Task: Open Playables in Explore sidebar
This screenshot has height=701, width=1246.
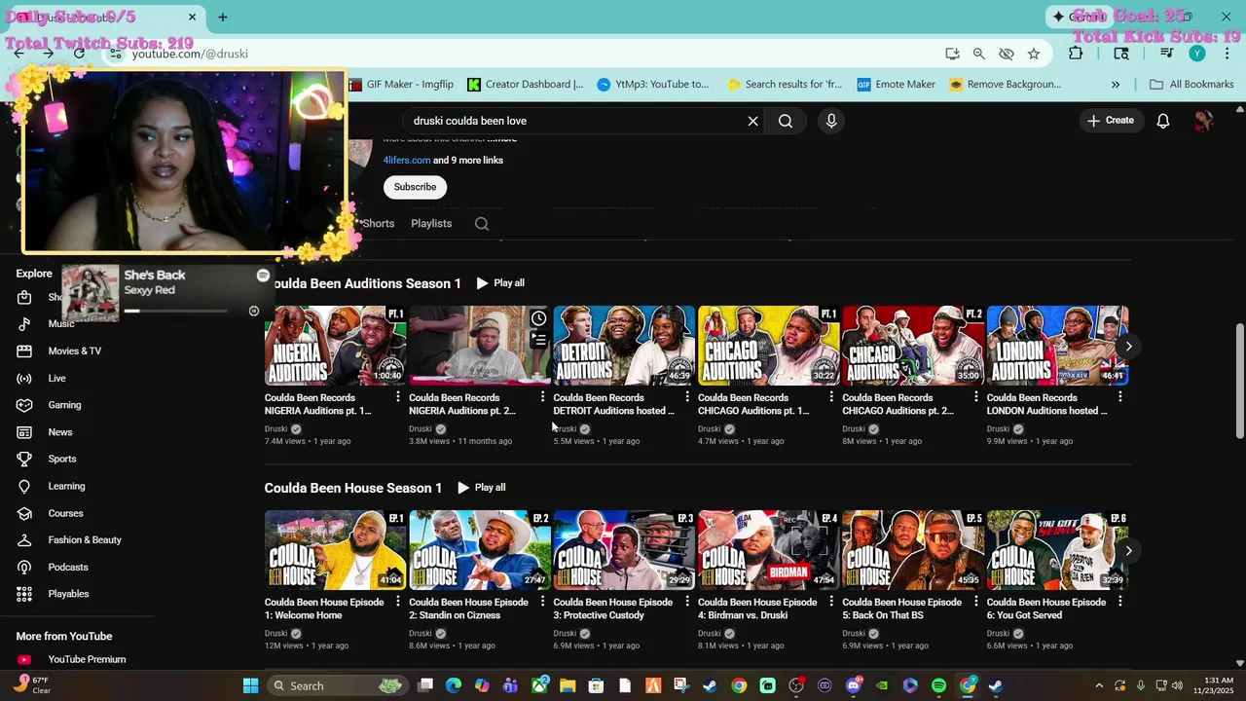Action: coord(68,594)
